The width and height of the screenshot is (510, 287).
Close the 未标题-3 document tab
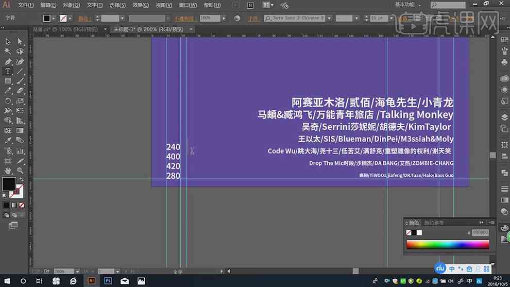click(x=191, y=29)
